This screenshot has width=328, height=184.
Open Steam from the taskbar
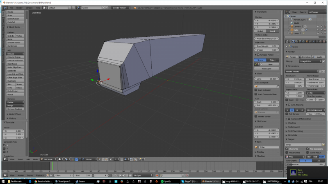tap(80, 182)
